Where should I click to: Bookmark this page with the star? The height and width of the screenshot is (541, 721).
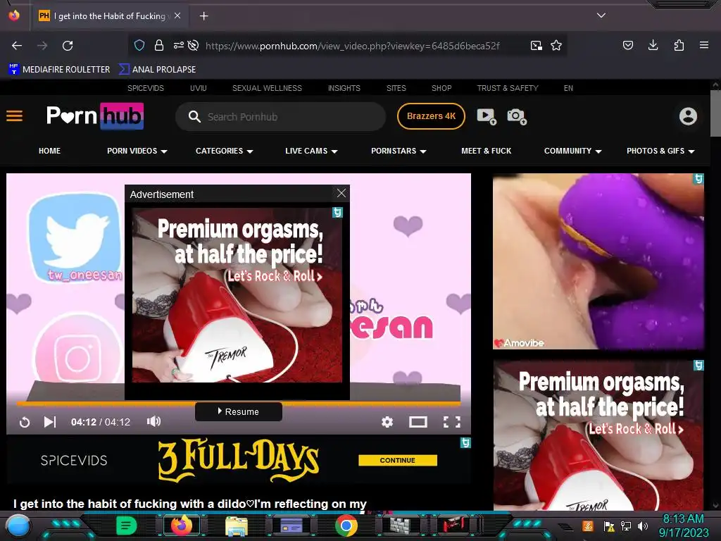point(556,45)
